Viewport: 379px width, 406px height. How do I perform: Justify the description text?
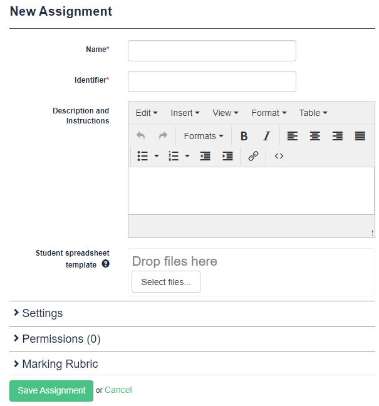click(360, 136)
